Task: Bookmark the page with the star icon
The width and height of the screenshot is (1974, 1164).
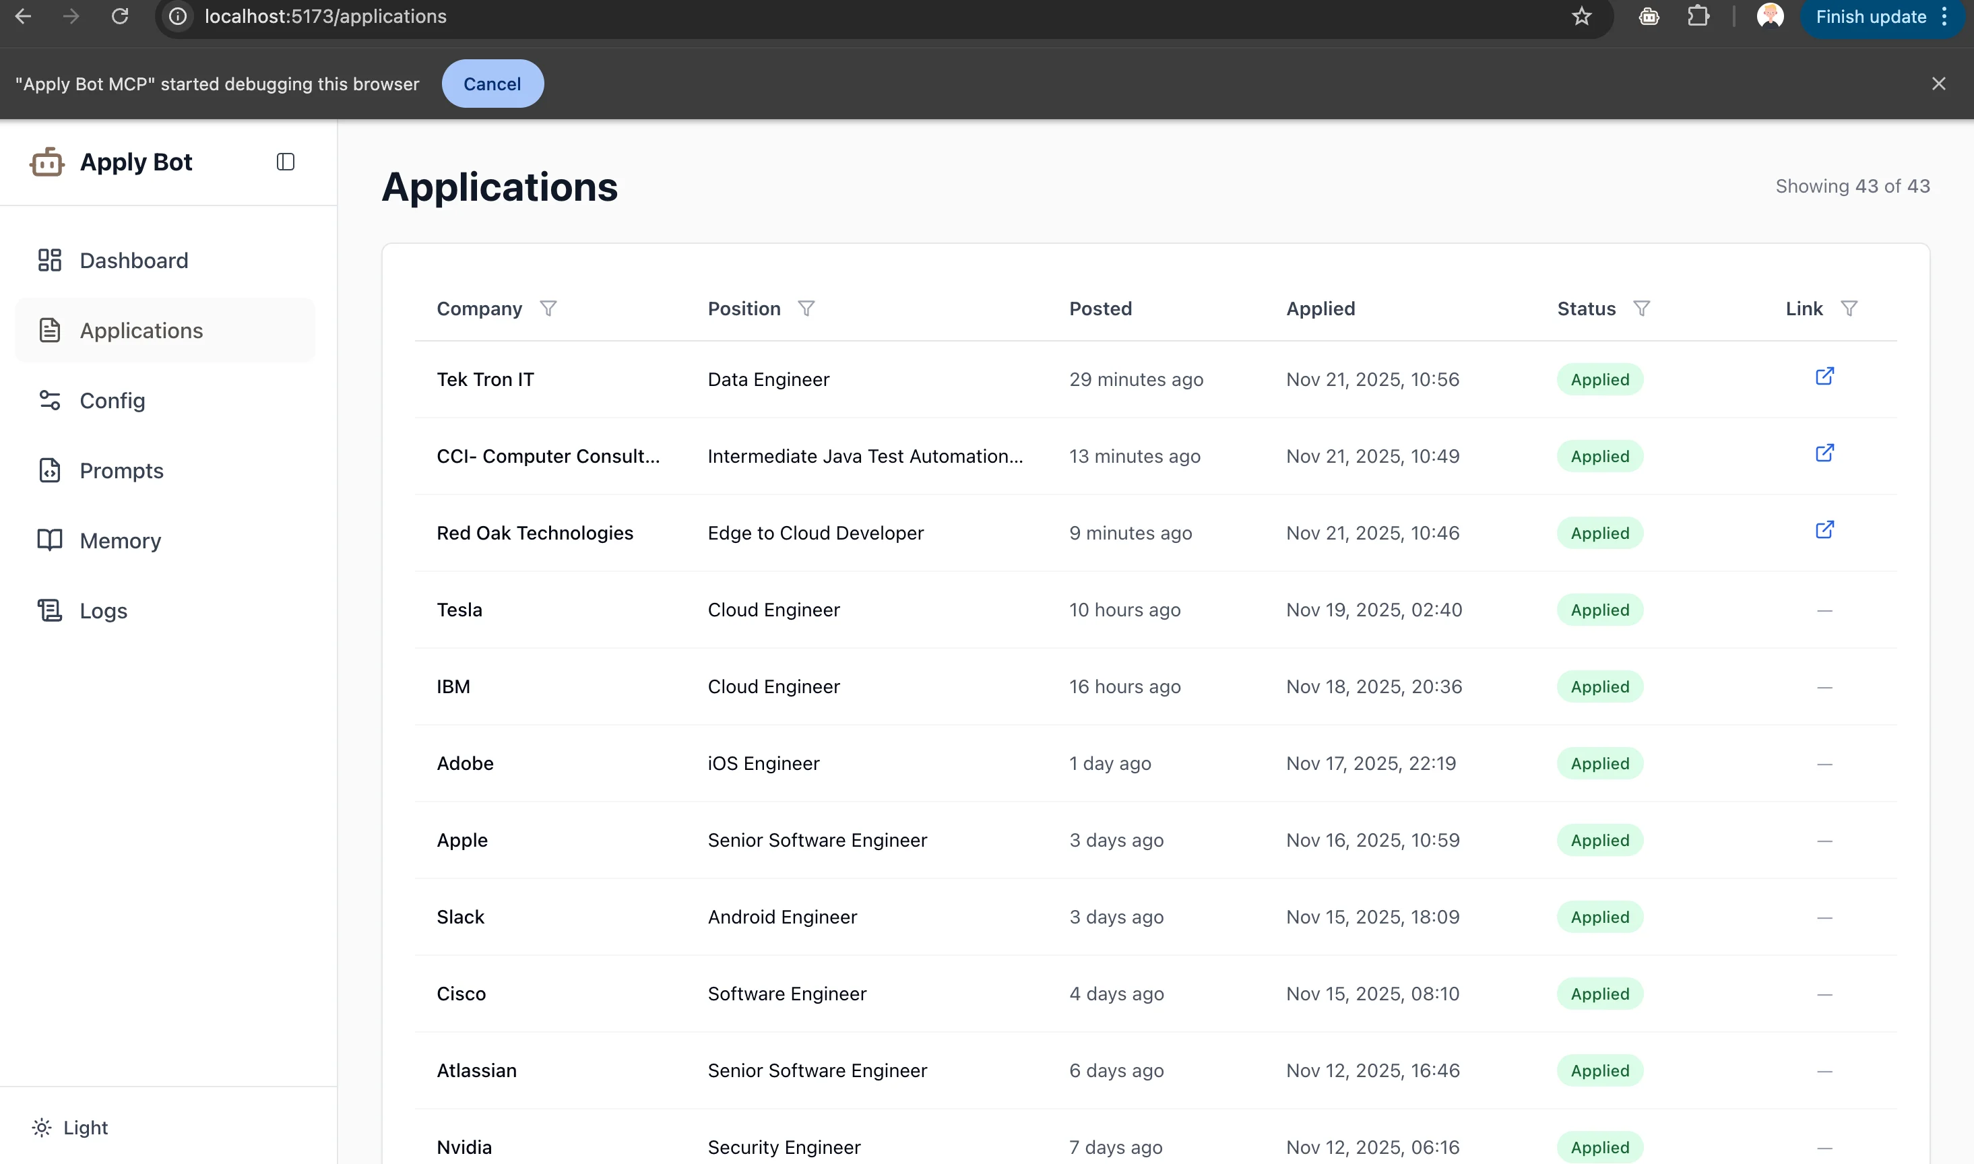Action: click(1581, 15)
